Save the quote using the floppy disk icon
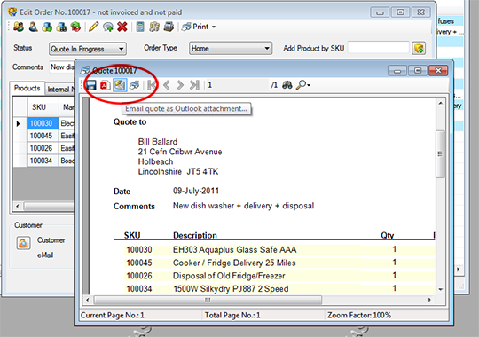Image resolution: width=479 pixels, height=337 pixels. (90, 85)
